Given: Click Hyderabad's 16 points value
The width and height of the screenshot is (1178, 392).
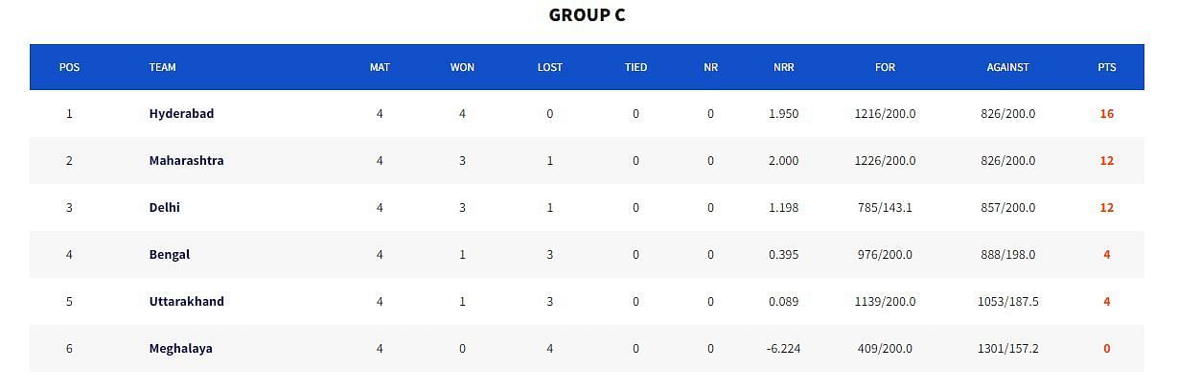Looking at the screenshot, I should coord(1106,114).
